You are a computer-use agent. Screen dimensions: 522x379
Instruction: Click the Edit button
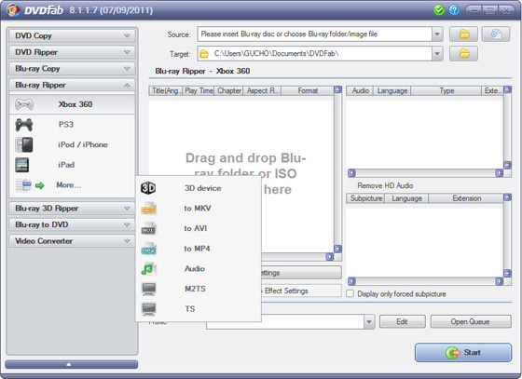[x=402, y=322]
